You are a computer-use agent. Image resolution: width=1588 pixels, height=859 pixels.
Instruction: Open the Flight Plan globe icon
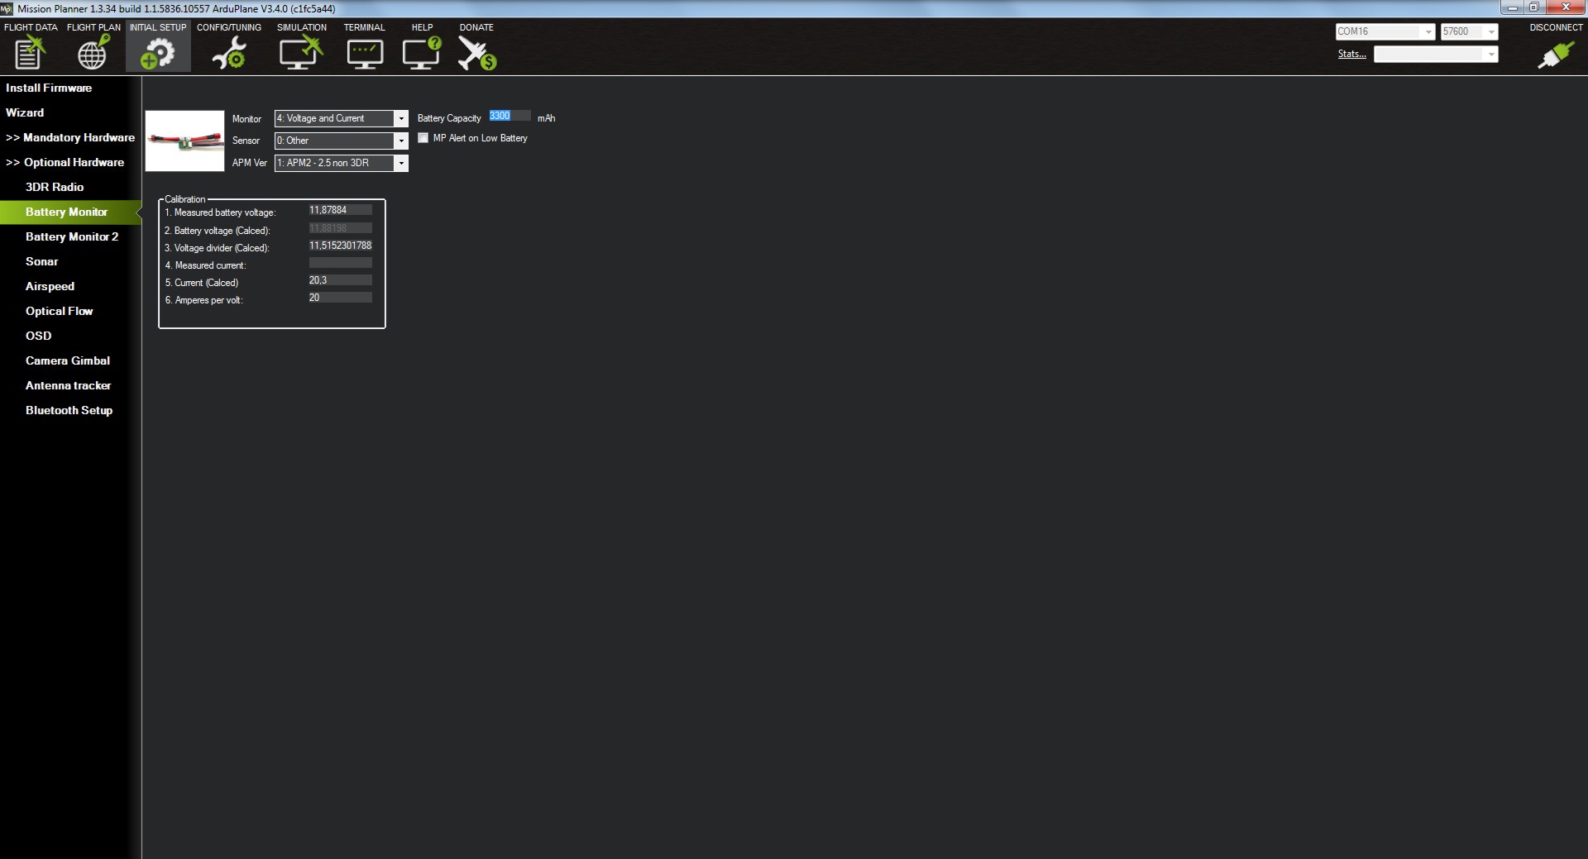[93, 53]
